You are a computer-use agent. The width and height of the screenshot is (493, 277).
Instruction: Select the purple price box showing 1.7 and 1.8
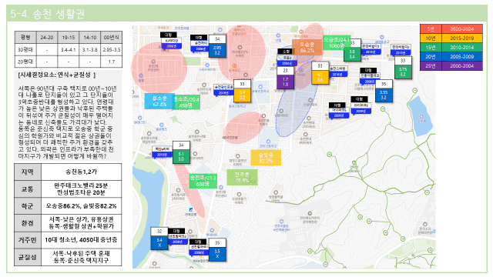click(x=285, y=82)
